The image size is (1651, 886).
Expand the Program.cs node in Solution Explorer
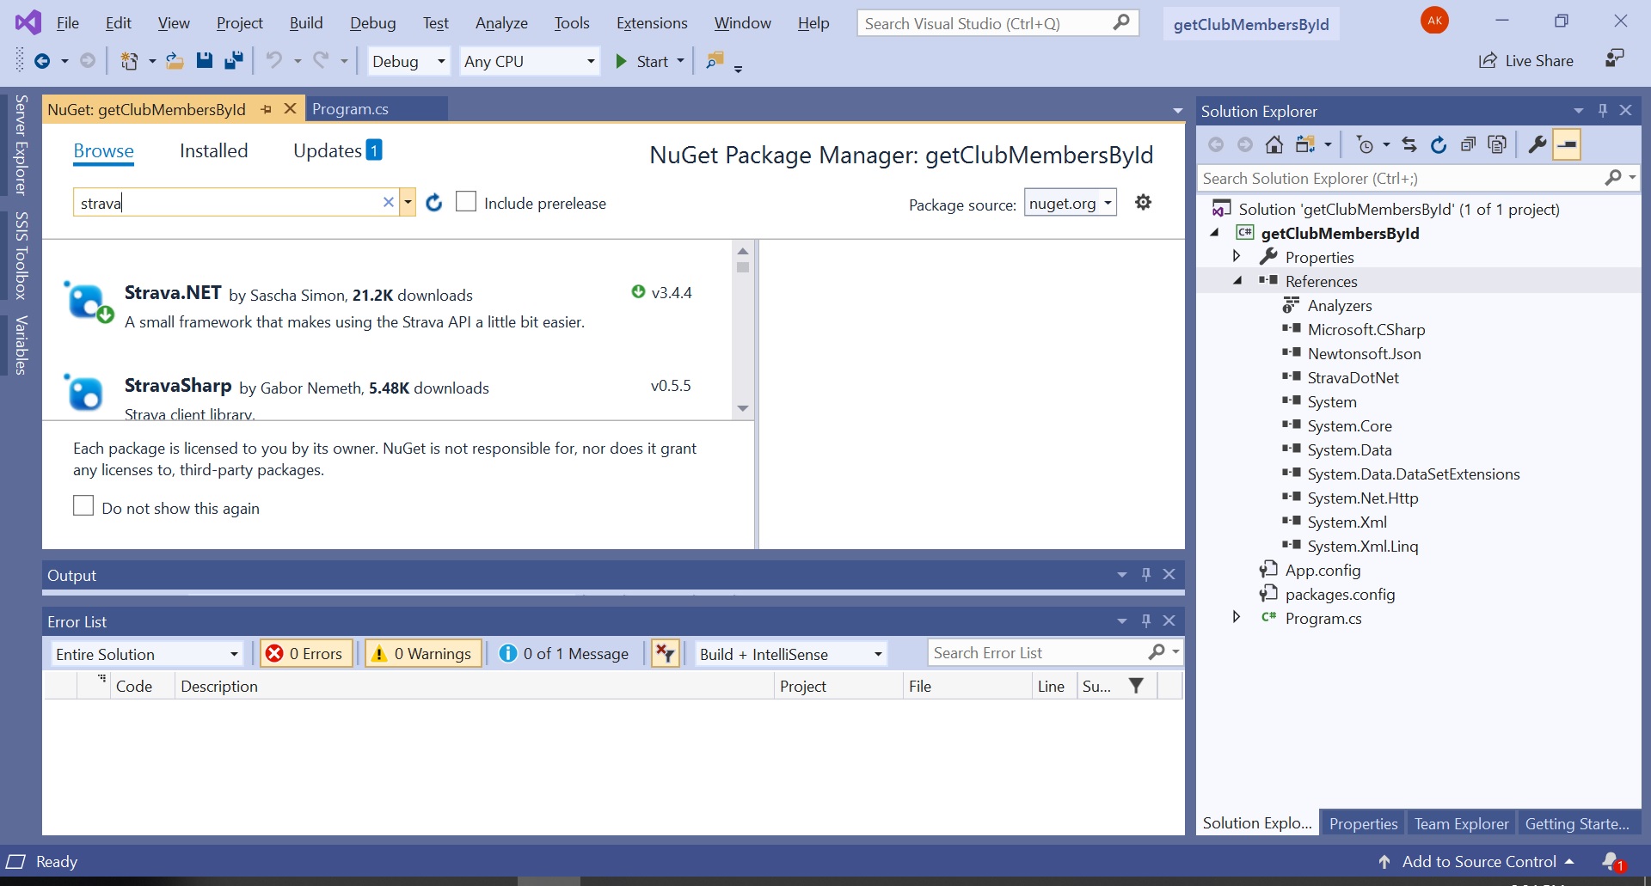(1237, 617)
